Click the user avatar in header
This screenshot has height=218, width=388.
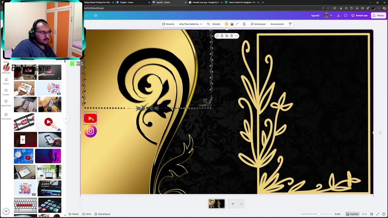click(x=326, y=15)
